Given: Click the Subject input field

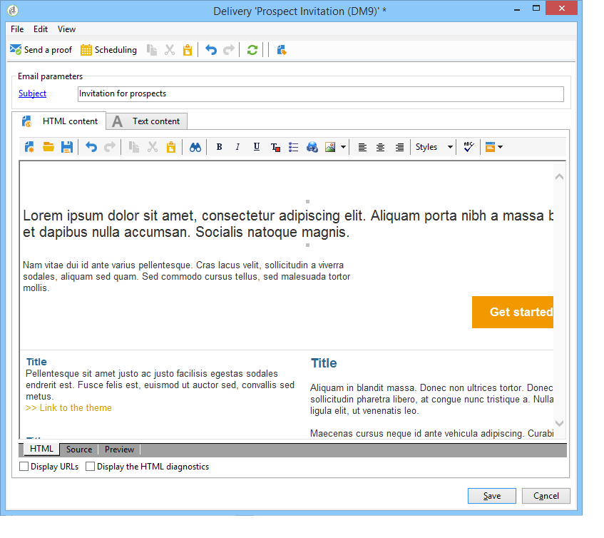Looking at the screenshot, I should pyautogui.click(x=320, y=93).
